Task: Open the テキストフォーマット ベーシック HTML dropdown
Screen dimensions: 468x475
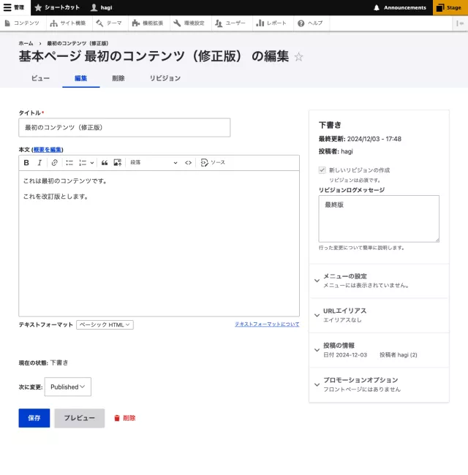Action: click(105, 324)
